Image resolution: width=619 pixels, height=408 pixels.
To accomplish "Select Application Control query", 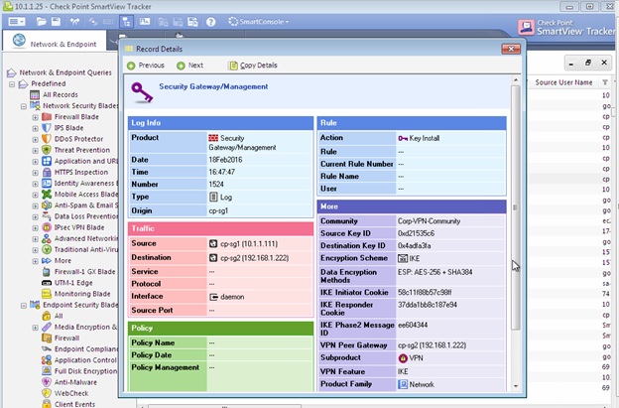I will click(85, 360).
